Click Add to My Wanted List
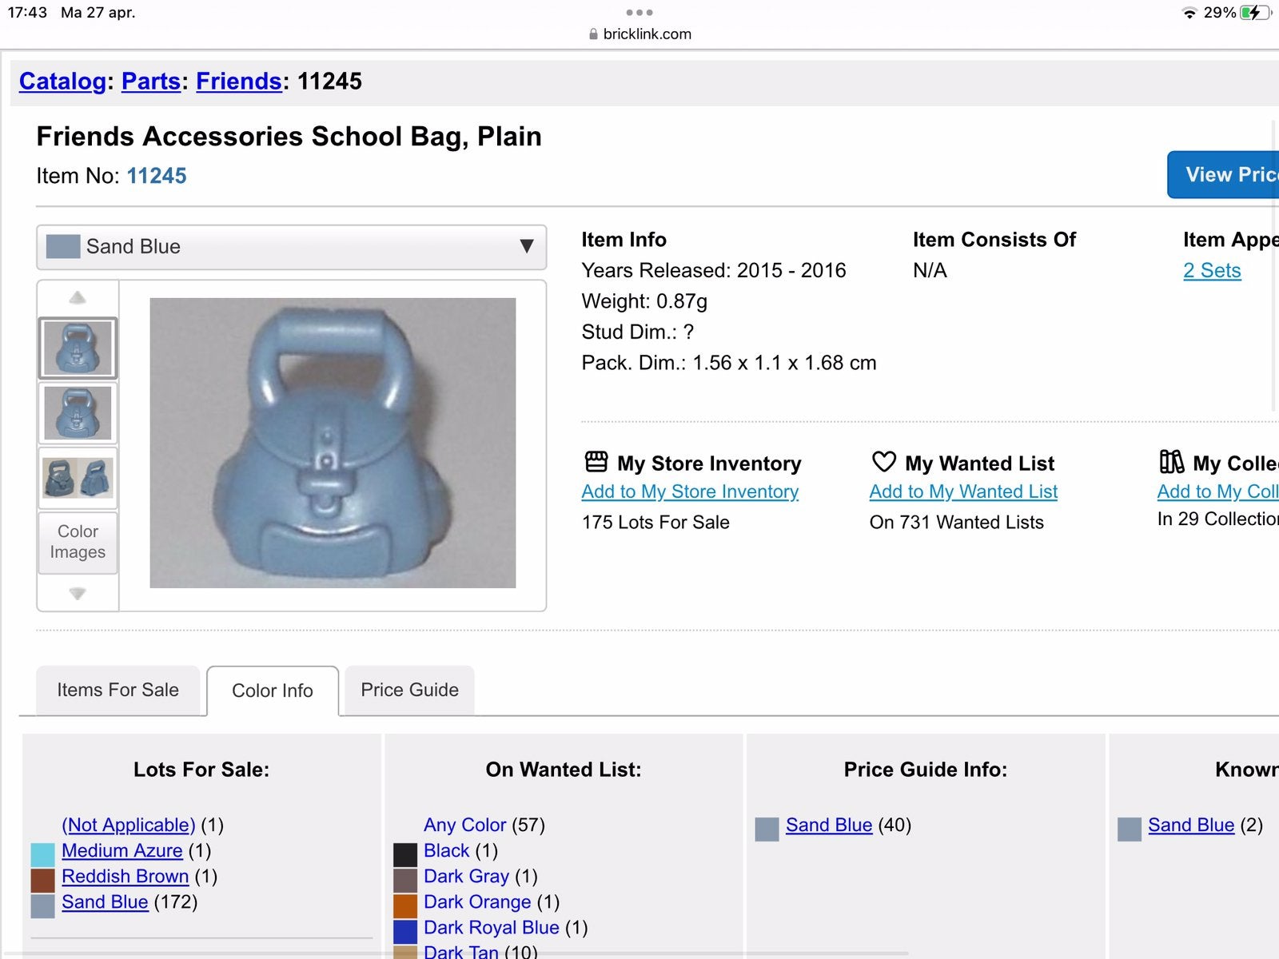Screen dimensions: 1279x959 click(x=963, y=491)
